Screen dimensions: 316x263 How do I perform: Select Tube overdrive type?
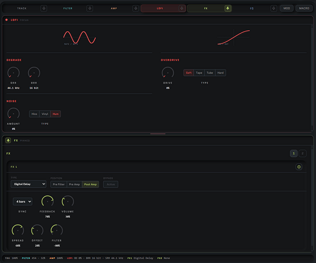click(x=210, y=73)
